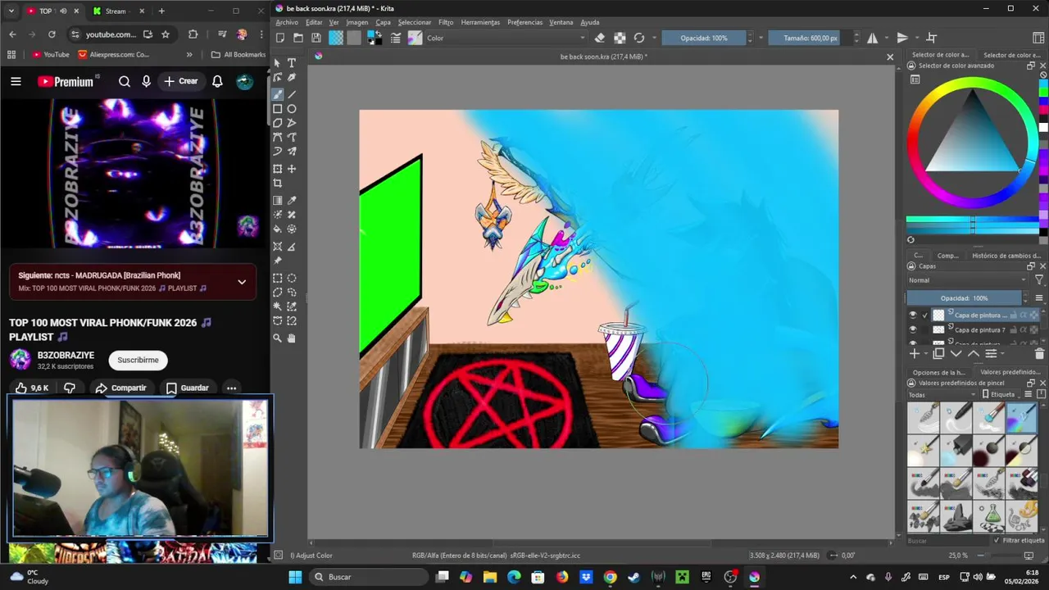Viewport: 1049px width, 590px height.
Task: Move layer down arrow in Capas
Action: (956, 353)
